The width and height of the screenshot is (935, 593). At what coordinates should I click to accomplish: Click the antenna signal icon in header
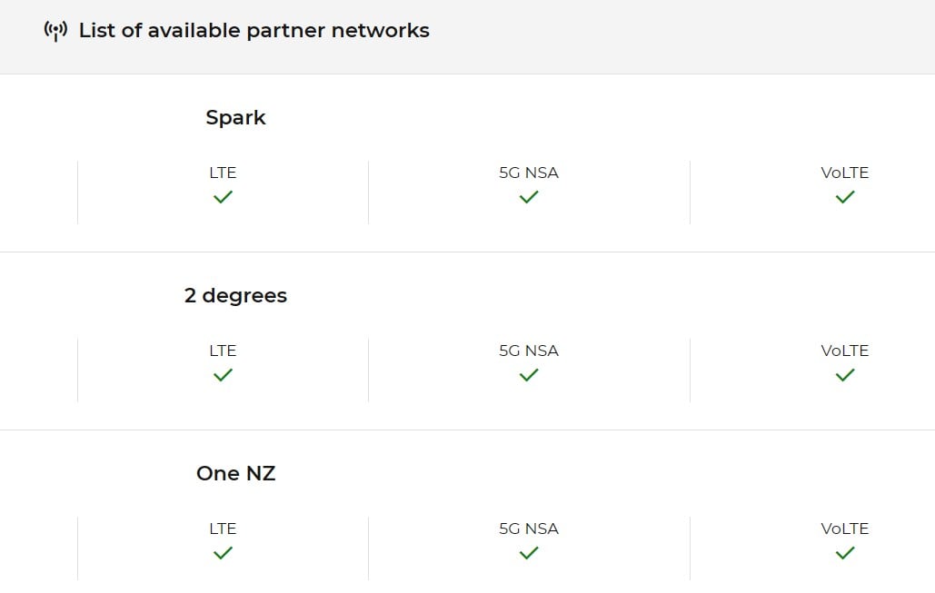point(55,31)
